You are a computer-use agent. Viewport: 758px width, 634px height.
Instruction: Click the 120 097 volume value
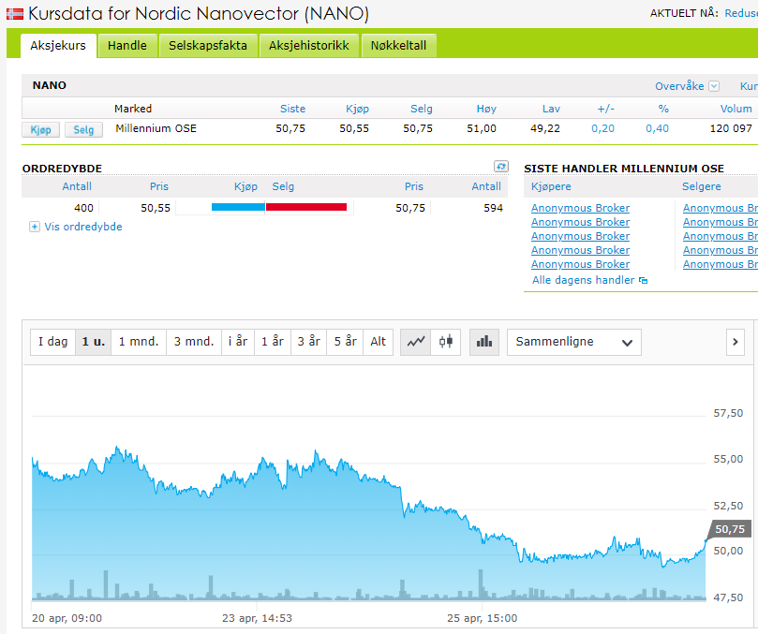[731, 128]
